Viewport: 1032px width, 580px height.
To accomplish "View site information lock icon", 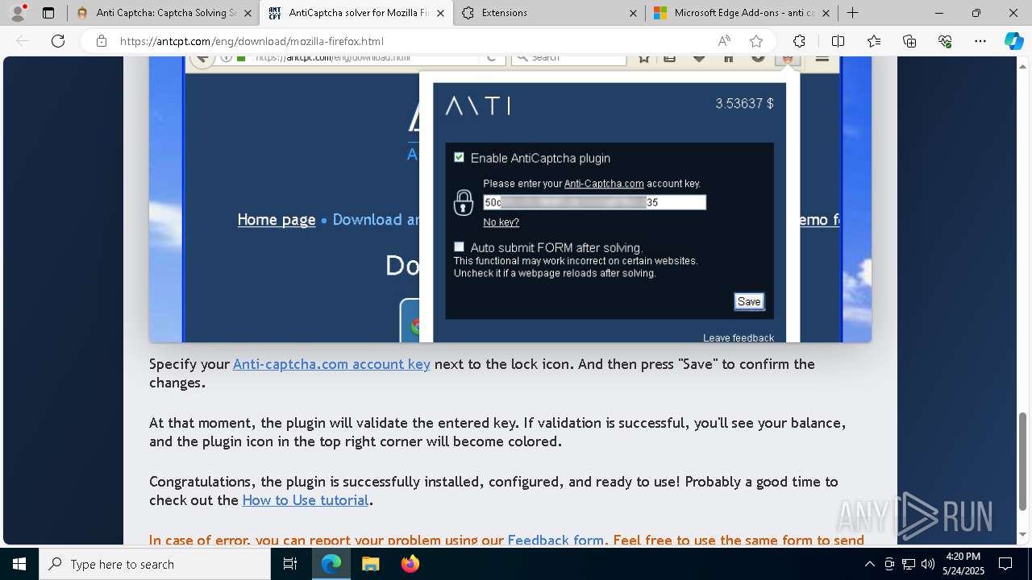I will pos(101,41).
